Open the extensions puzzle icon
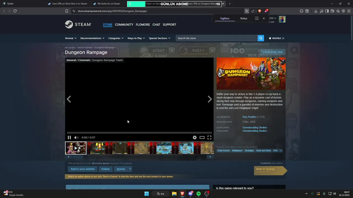 [x=301, y=11]
